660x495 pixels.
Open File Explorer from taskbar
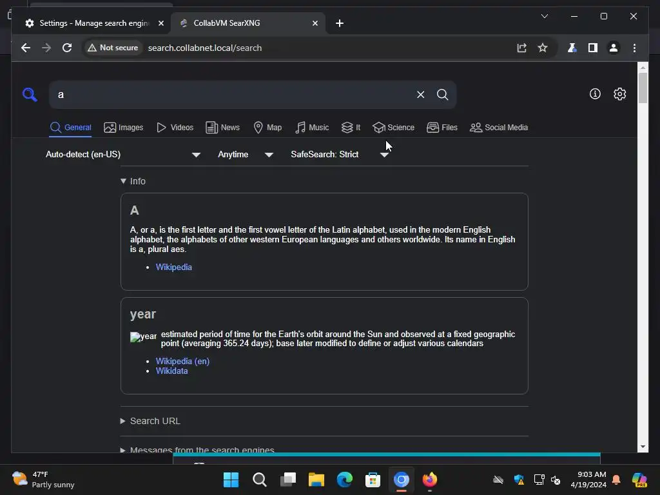click(x=316, y=480)
